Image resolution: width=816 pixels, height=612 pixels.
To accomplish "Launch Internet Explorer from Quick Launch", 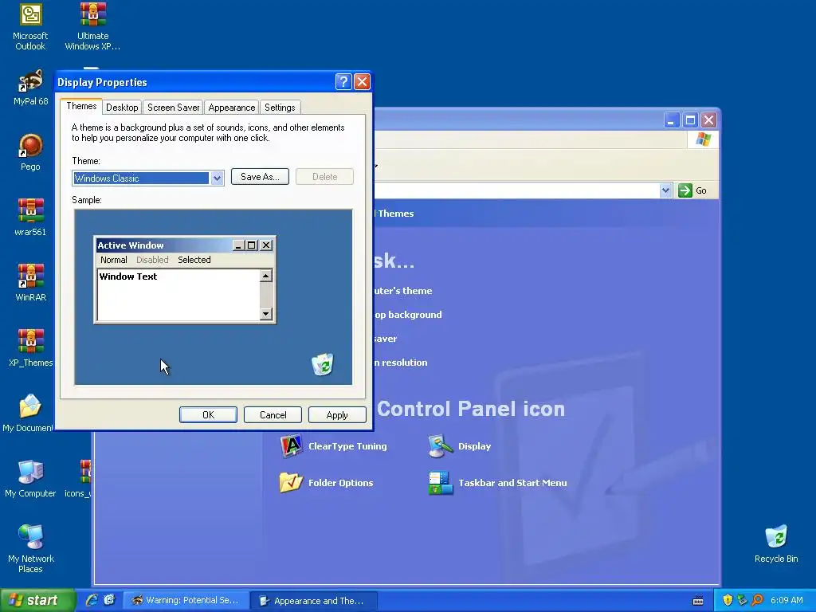I will 92,600.
